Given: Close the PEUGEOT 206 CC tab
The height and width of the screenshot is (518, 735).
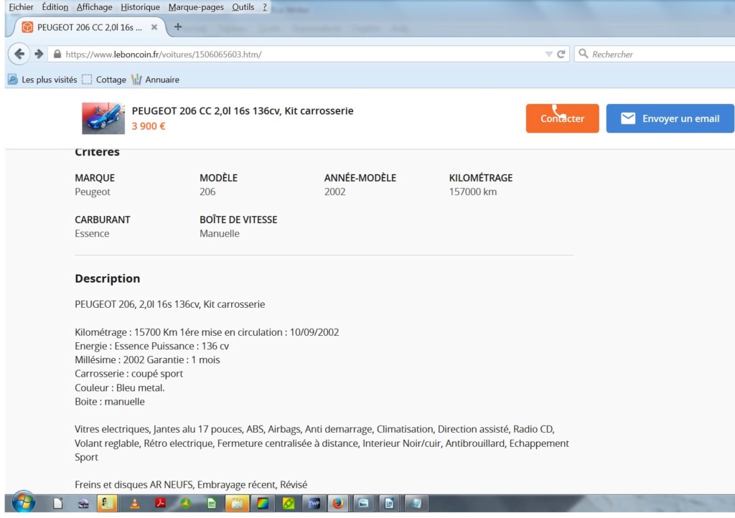Looking at the screenshot, I should click(x=154, y=27).
